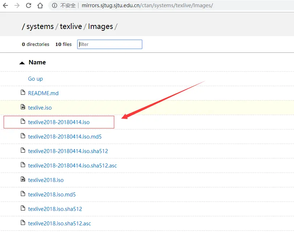Click file icon beside texlive2018-20180414.iso.sha512
Viewport: 294px width, 238px height.
[23, 150]
